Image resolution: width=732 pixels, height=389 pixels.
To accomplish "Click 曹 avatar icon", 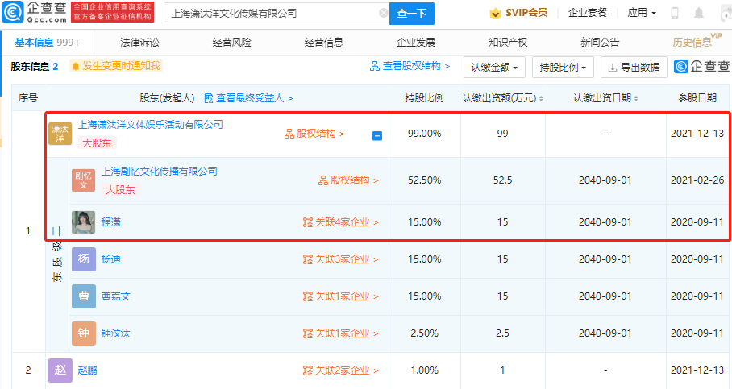I will pyautogui.click(x=84, y=296).
